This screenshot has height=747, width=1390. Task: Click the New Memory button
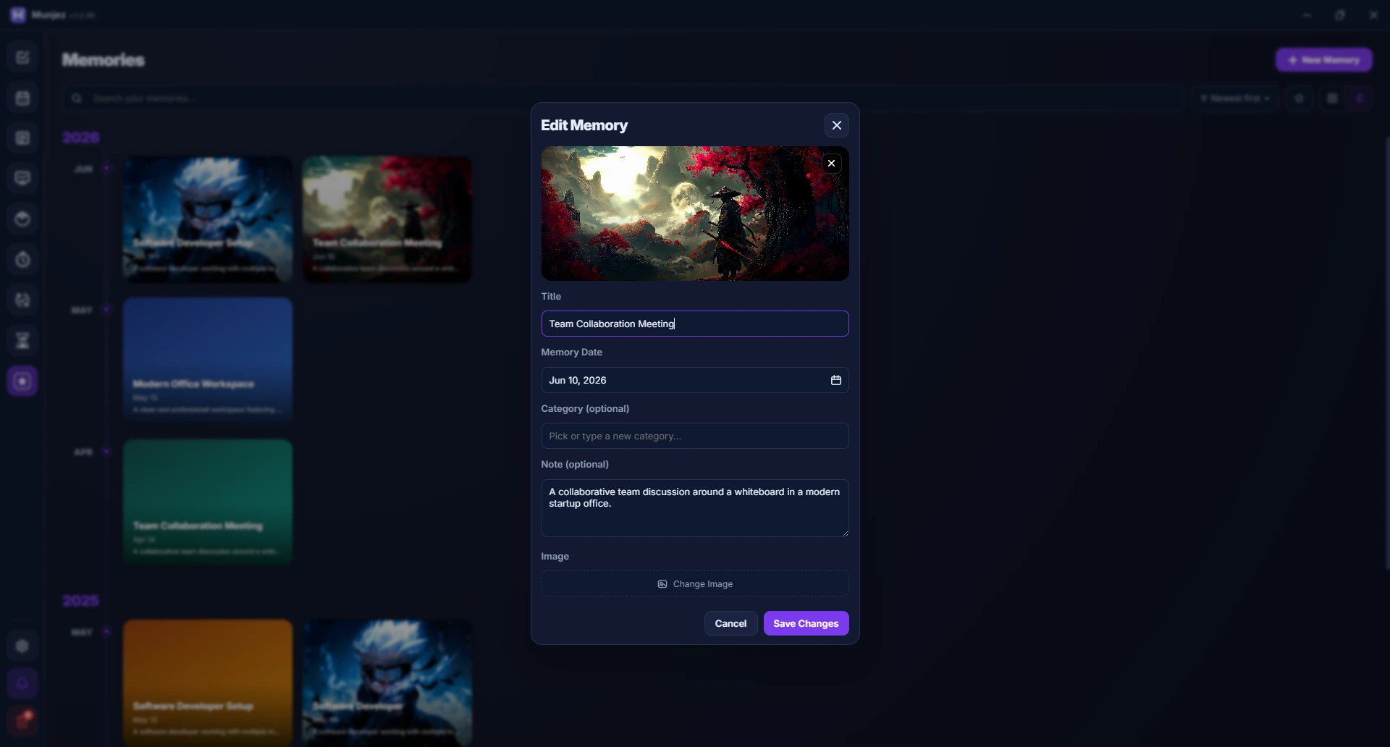pos(1323,60)
